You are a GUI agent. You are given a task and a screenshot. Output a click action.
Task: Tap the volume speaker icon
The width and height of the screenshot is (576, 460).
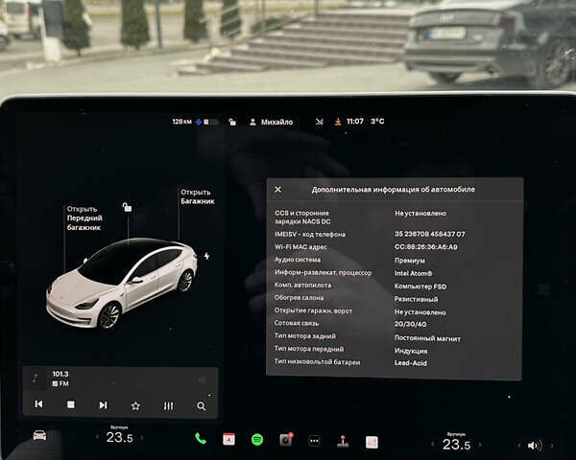[x=534, y=446]
